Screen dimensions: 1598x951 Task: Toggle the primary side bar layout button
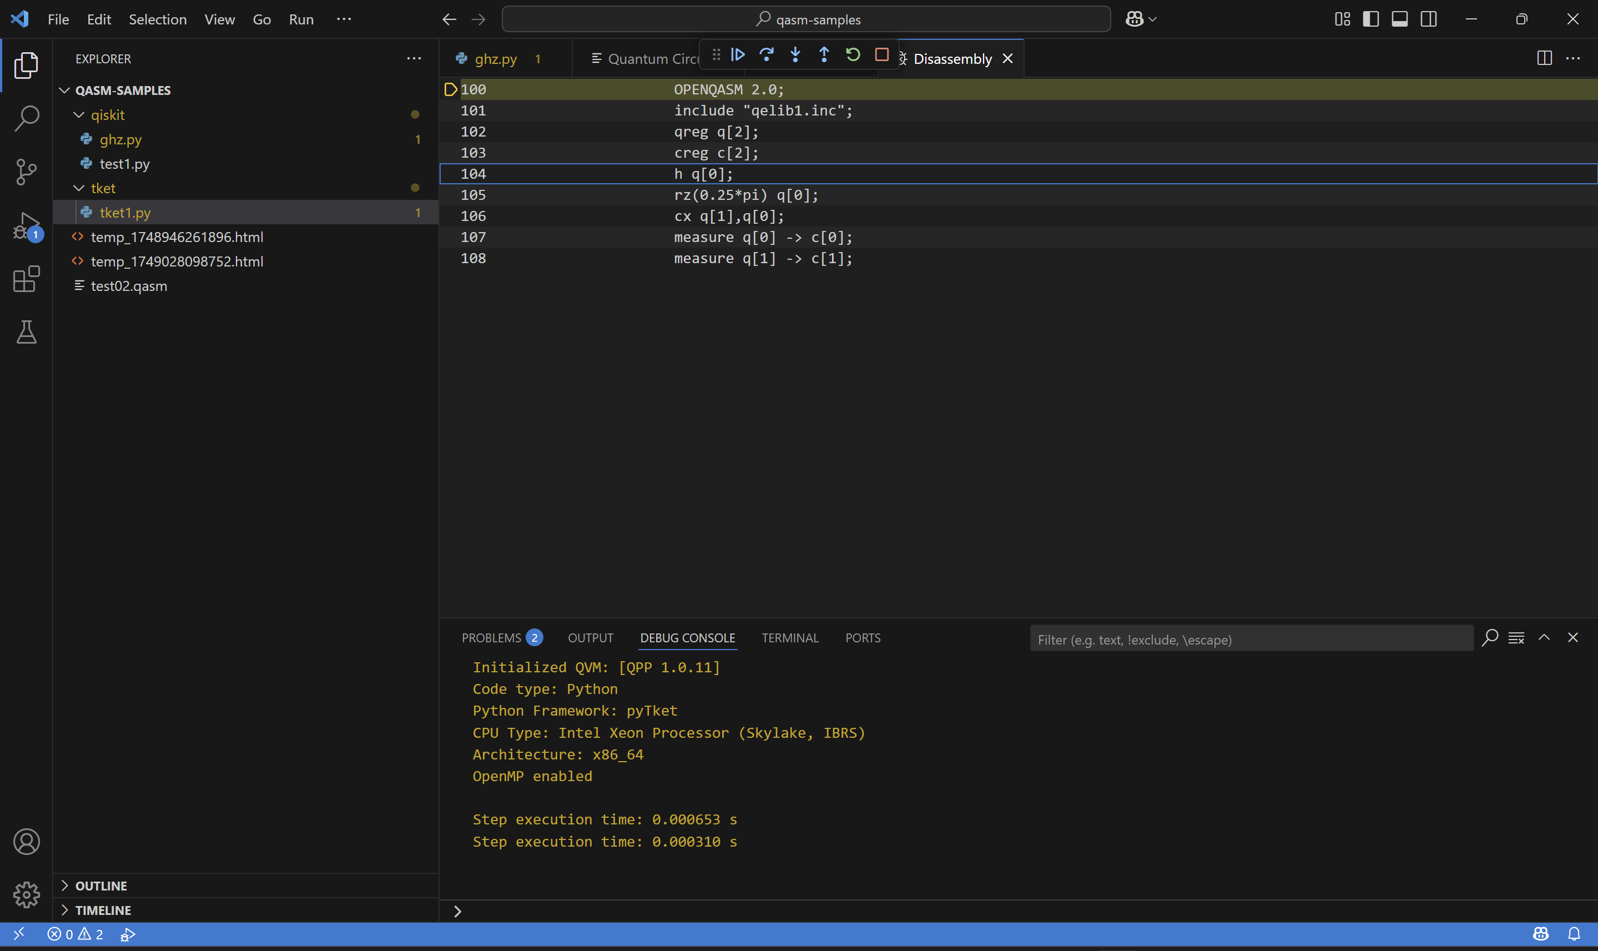click(1370, 19)
